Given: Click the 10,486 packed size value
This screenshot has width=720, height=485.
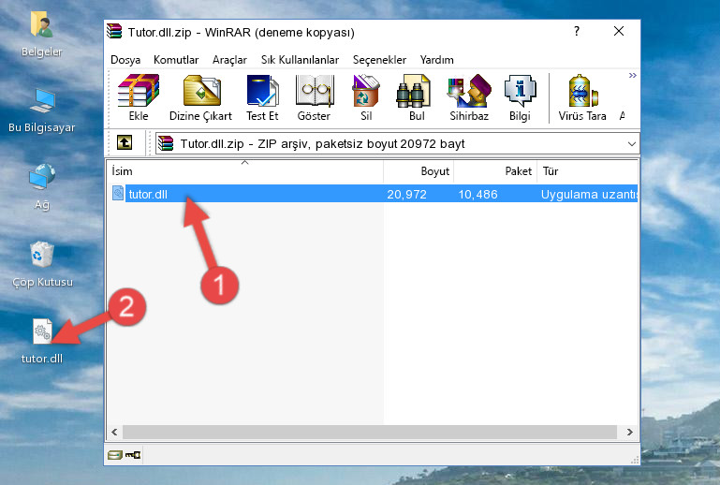Looking at the screenshot, I should coord(478,194).
